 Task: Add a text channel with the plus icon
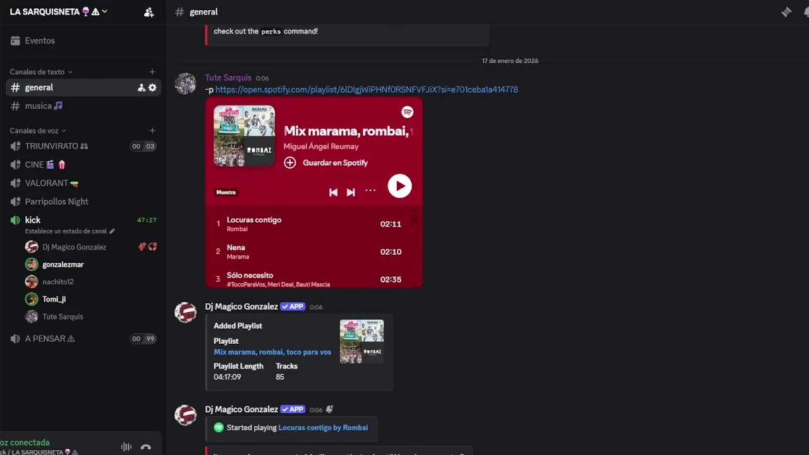click(x=152, y=72)
